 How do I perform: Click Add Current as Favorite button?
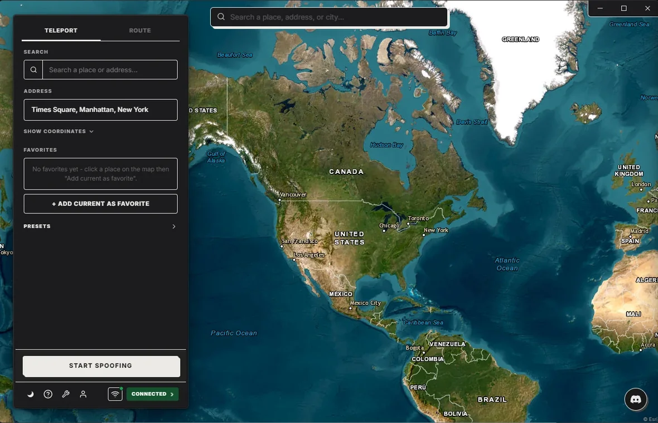coord(101,204)
